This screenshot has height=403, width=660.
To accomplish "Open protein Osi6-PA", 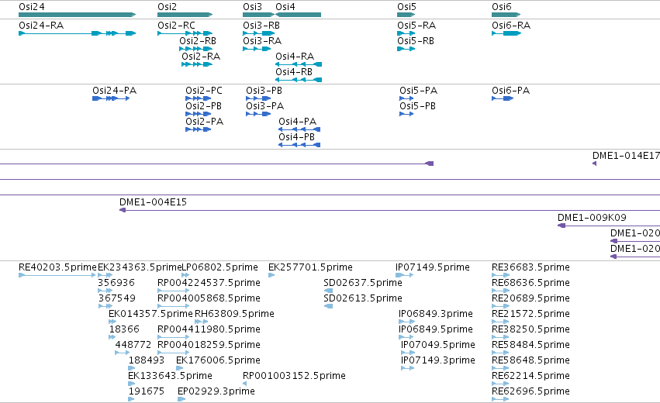I will (503, 98).
